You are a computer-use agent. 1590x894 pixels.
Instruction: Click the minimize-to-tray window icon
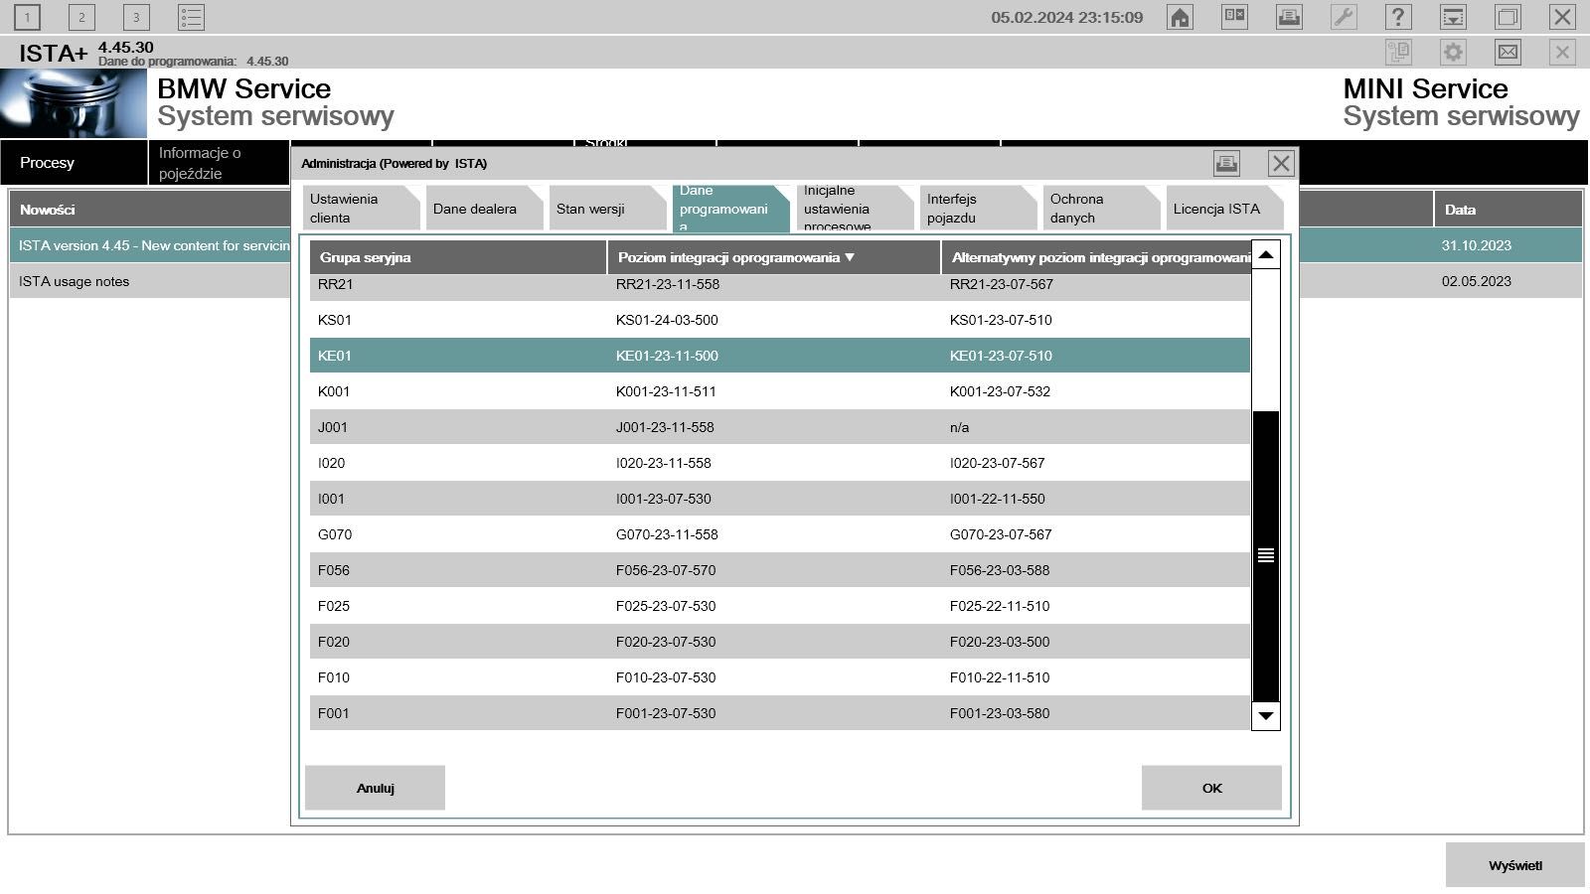click(1453, 17)
